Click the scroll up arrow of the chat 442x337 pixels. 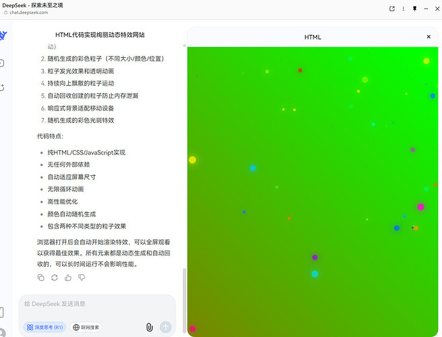click(185, 45)
